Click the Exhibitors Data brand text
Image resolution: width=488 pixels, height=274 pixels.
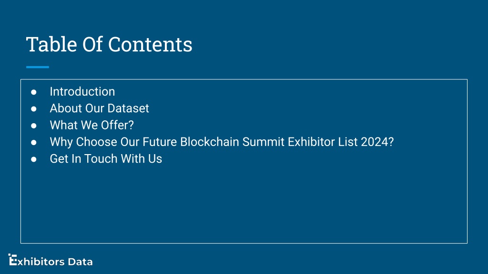click(x=51, y=261)
